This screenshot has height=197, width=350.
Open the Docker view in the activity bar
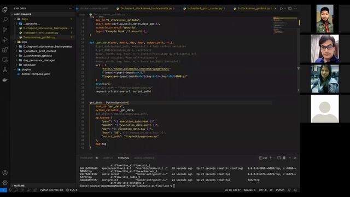coord(5,80)
